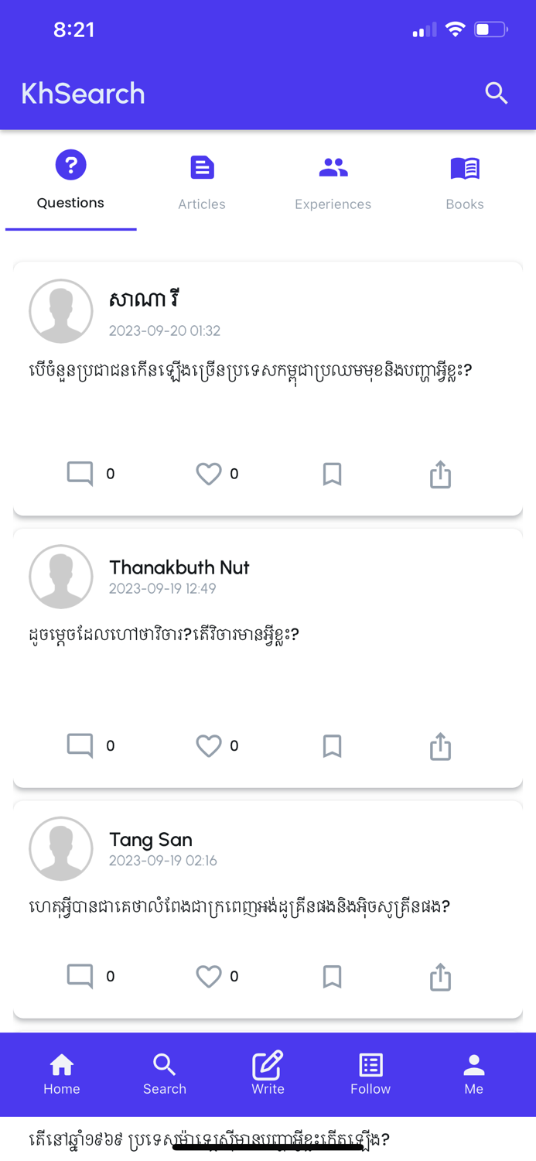Image resolution: width=536 pixels, height=1161 pixels.
Task: Like Thanakbuth Nut's question
Action: coord(208,745)
